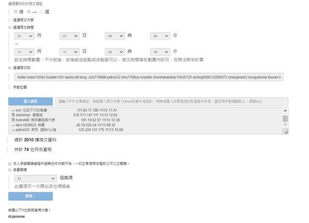The height and width of the screenshot is (223, 309).
Task: Click the comment list scrollbar up arrow
Action: coord(285,111)
